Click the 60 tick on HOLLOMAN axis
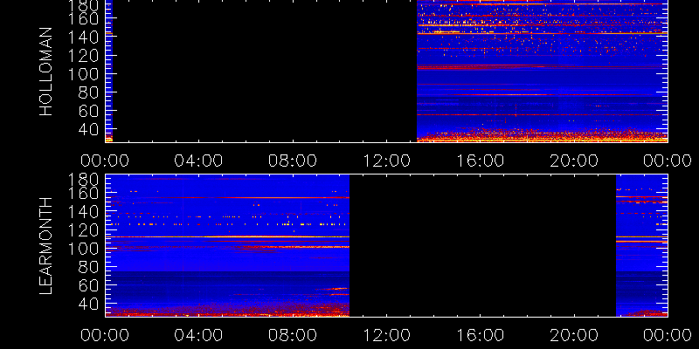The width and height of the screenshot is (699, 349). pos(88,111)
